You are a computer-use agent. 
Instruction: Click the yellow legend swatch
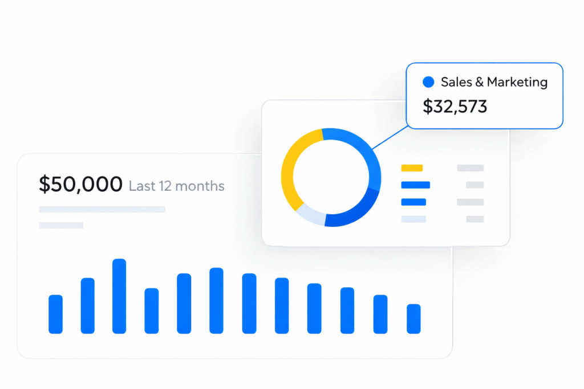pyautogui.click(x=412, y=168)
